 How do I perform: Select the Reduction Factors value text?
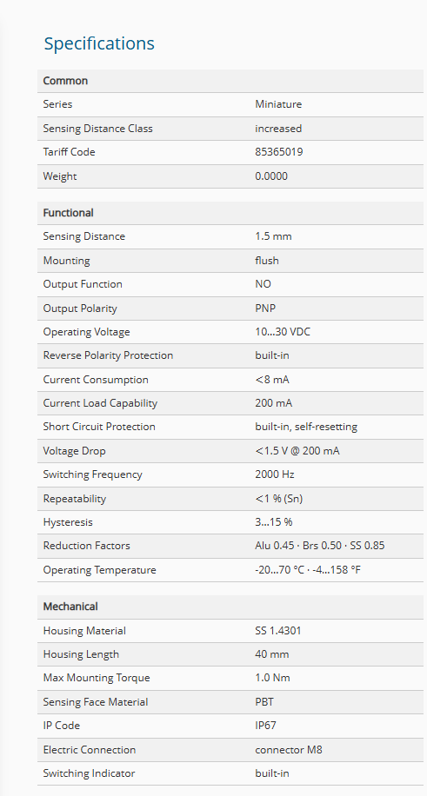pyautogui.click(x=320, y=546)
